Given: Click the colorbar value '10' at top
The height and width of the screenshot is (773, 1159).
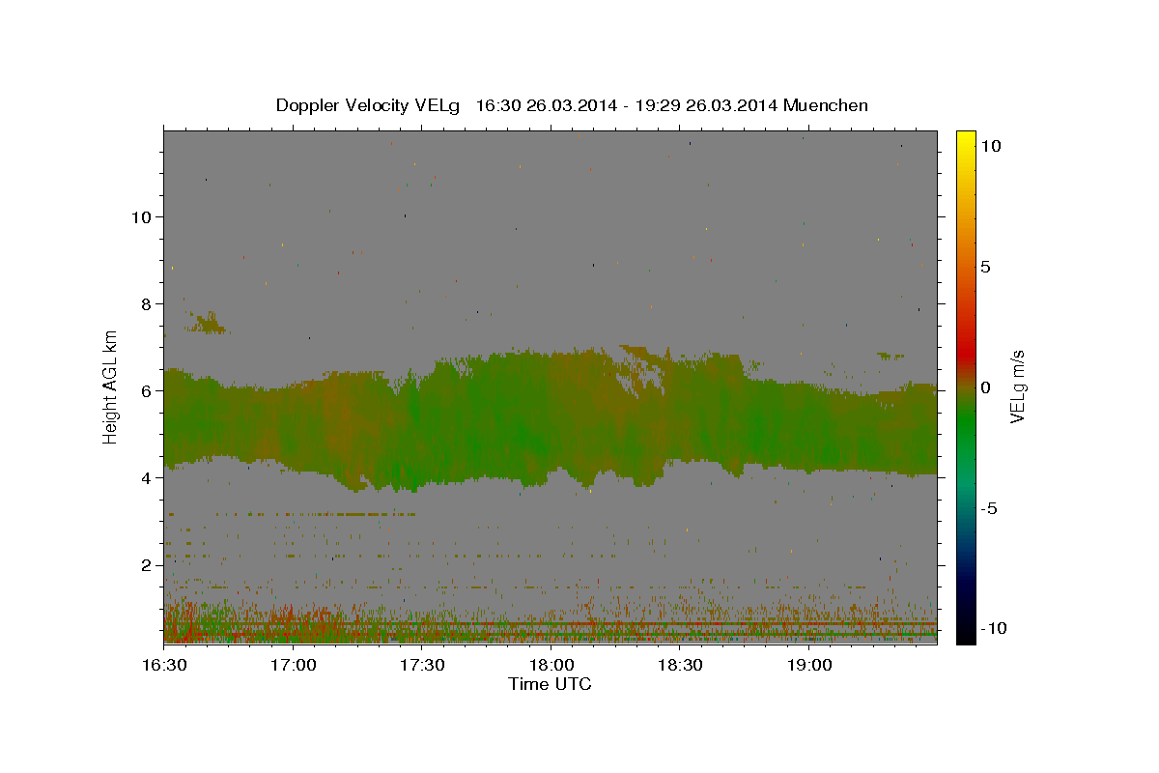Looking at the screenshot, I should (x=990, y=146).
